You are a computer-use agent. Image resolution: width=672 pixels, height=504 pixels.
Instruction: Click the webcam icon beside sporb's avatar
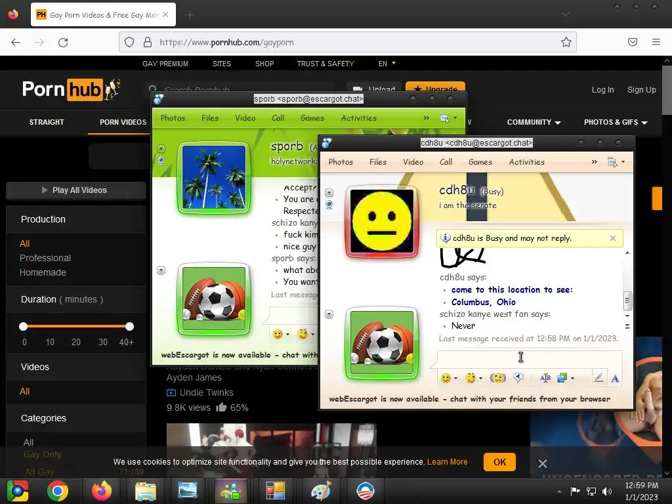tap(161, 161)
